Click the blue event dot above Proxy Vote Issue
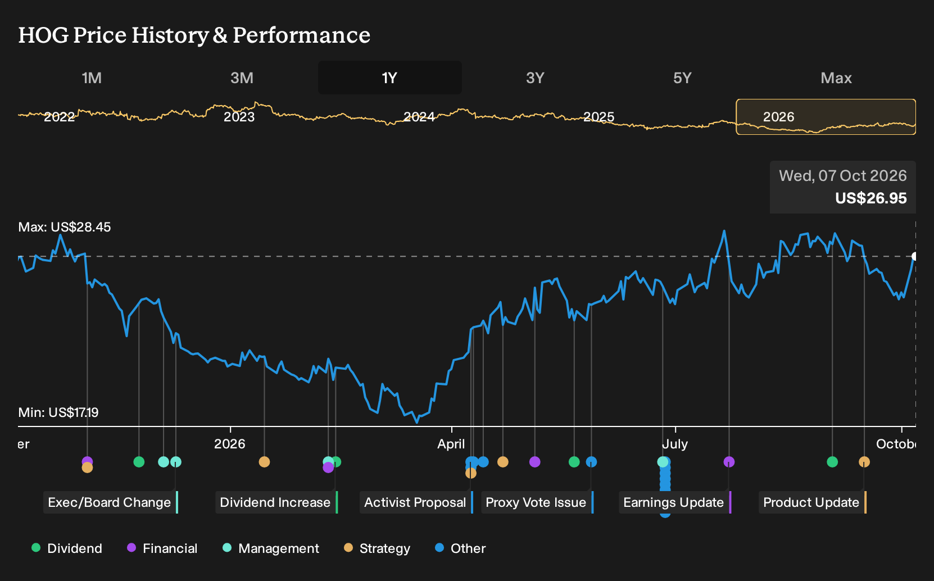Image resolution: width=934 pixels, height=581 pixels. tap(591, 462)
